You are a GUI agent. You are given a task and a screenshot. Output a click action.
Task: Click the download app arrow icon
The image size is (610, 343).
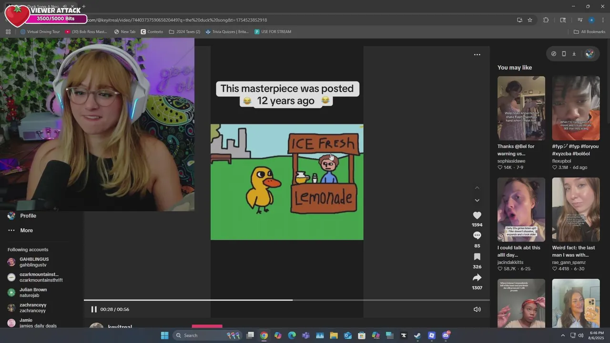point(574,54)
